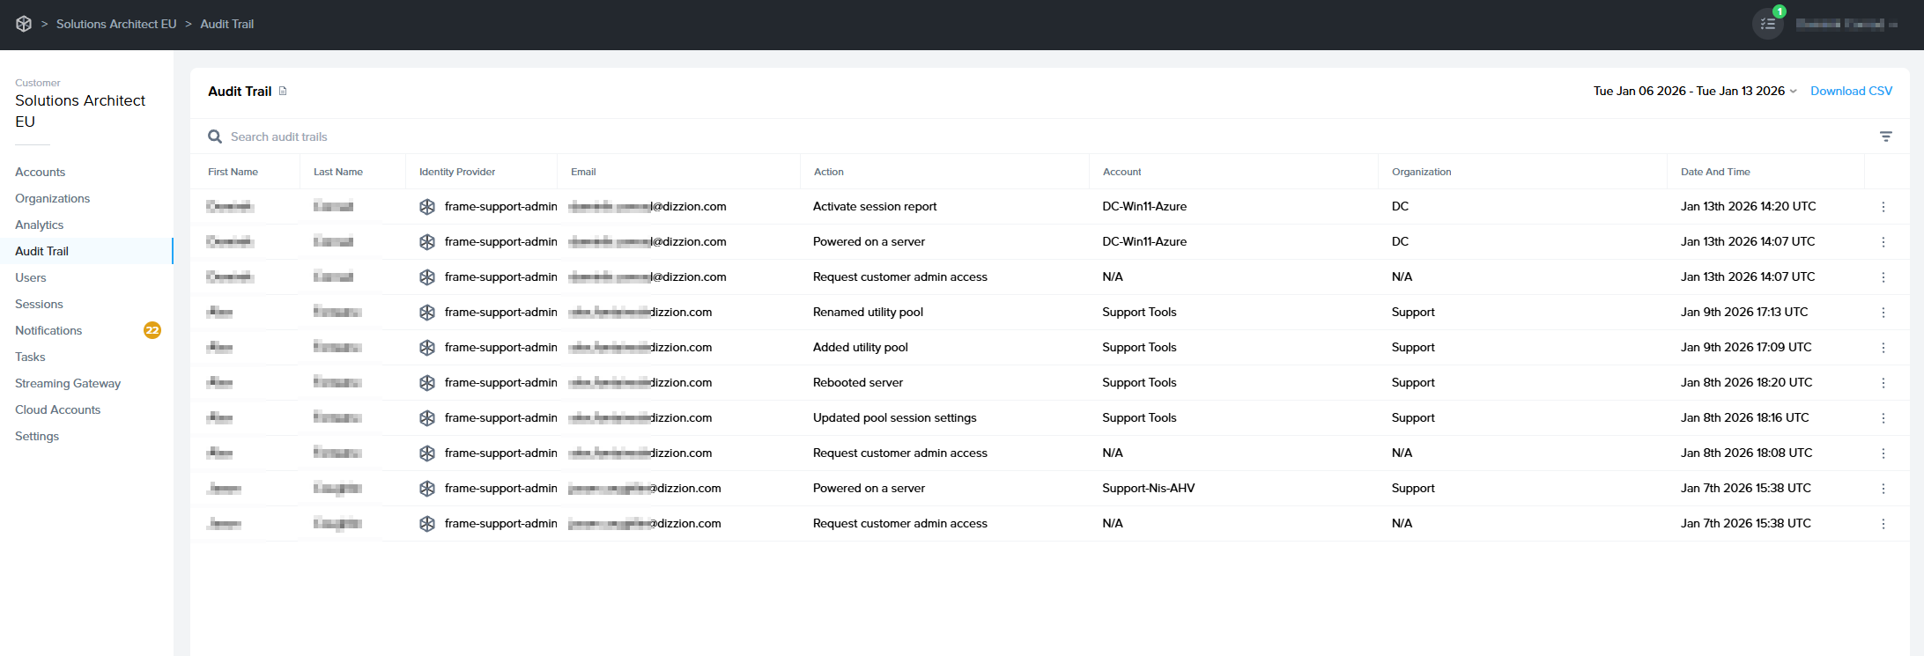1924x656 pixels.
Task: Navigate to Solutions Architect EU breadcrumb
Action: pyautogui.click(x=116, y=24)
